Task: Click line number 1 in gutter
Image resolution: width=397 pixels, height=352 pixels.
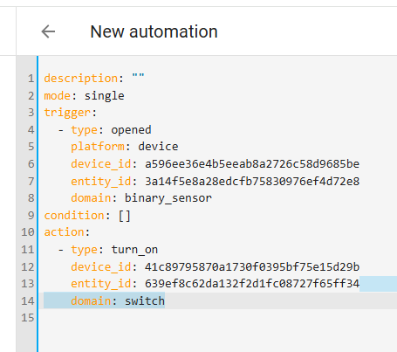Action: coord(31,79)
